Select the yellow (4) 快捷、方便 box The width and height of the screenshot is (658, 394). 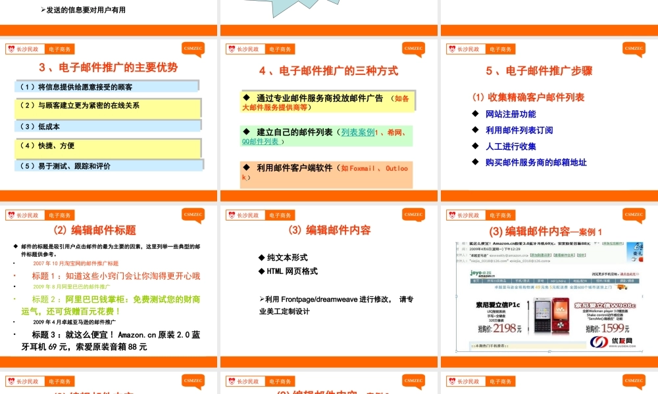107,146
